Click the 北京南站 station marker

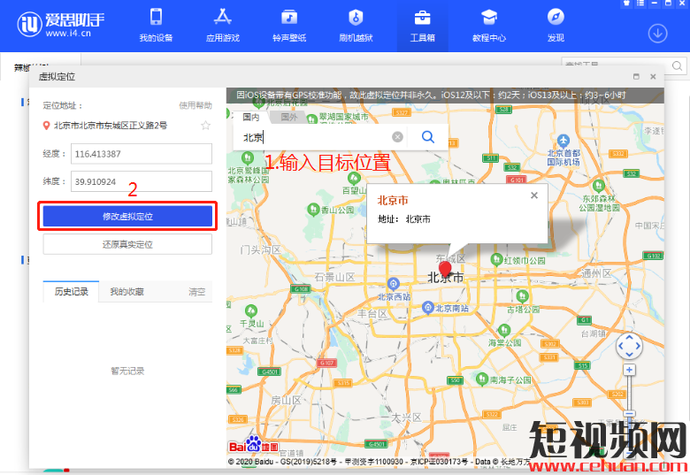coord(427,308)
